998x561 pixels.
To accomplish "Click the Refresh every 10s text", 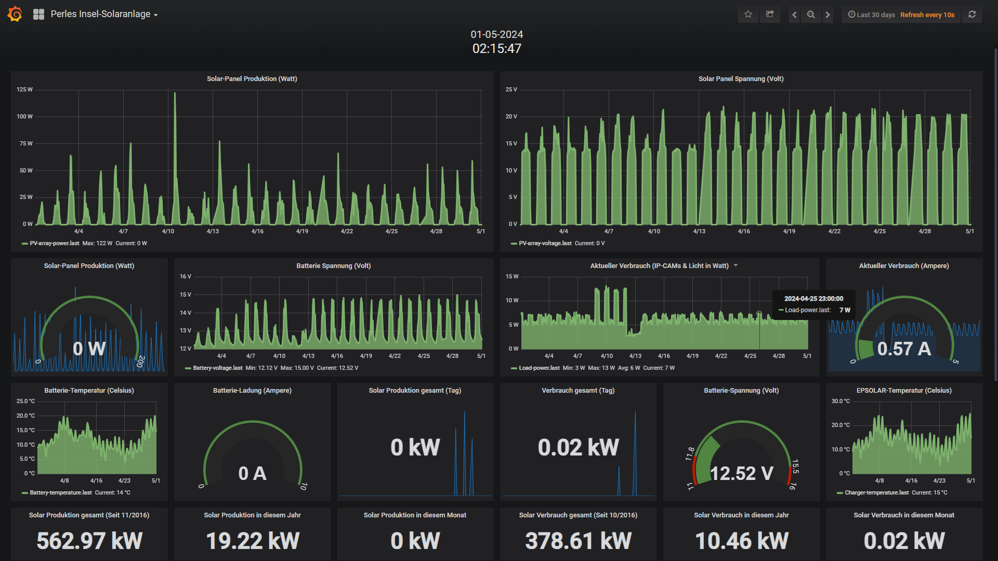I will pyautogui.click(x=927, y=15).
